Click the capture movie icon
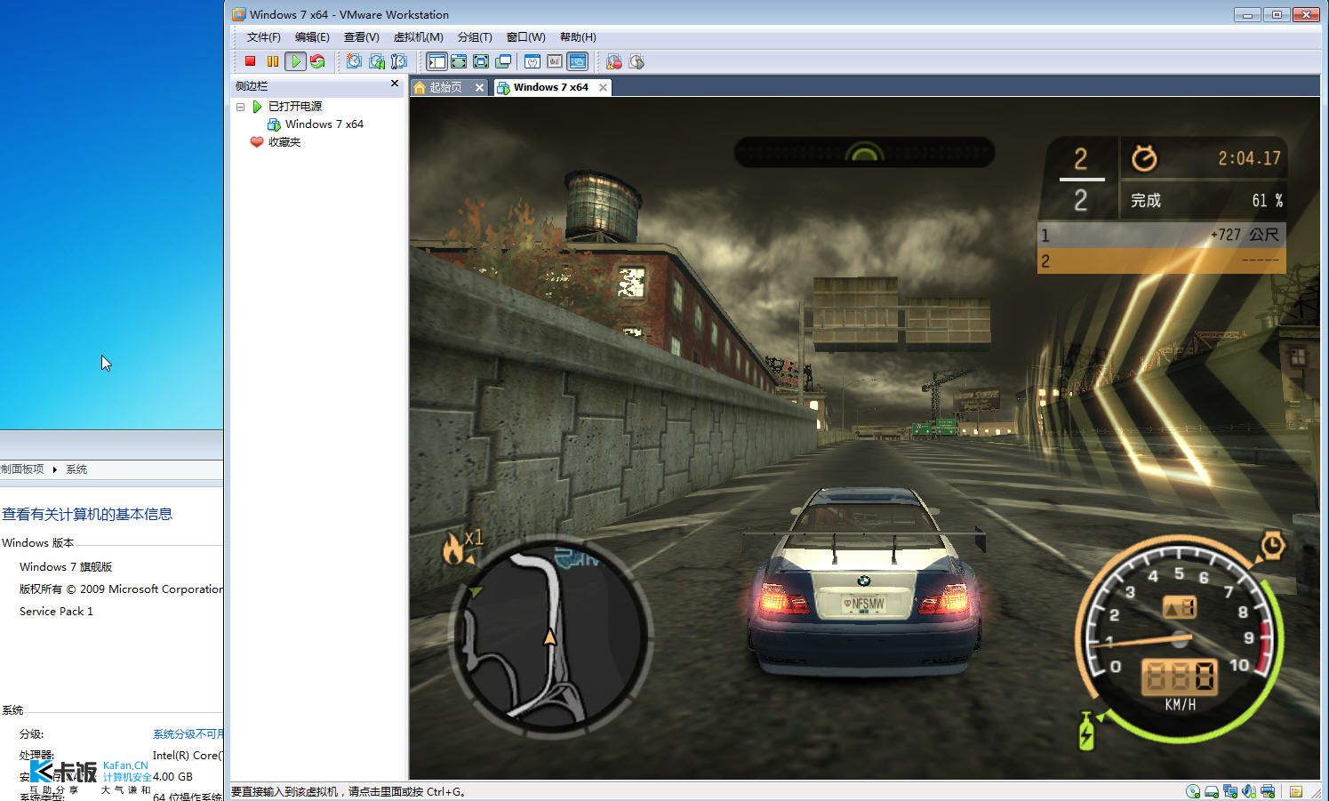 tap(636, 61)
